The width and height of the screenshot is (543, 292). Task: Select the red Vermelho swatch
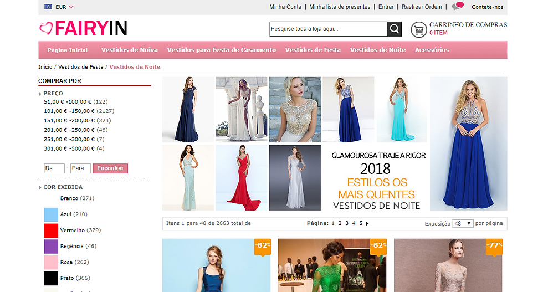pos(51,230)
